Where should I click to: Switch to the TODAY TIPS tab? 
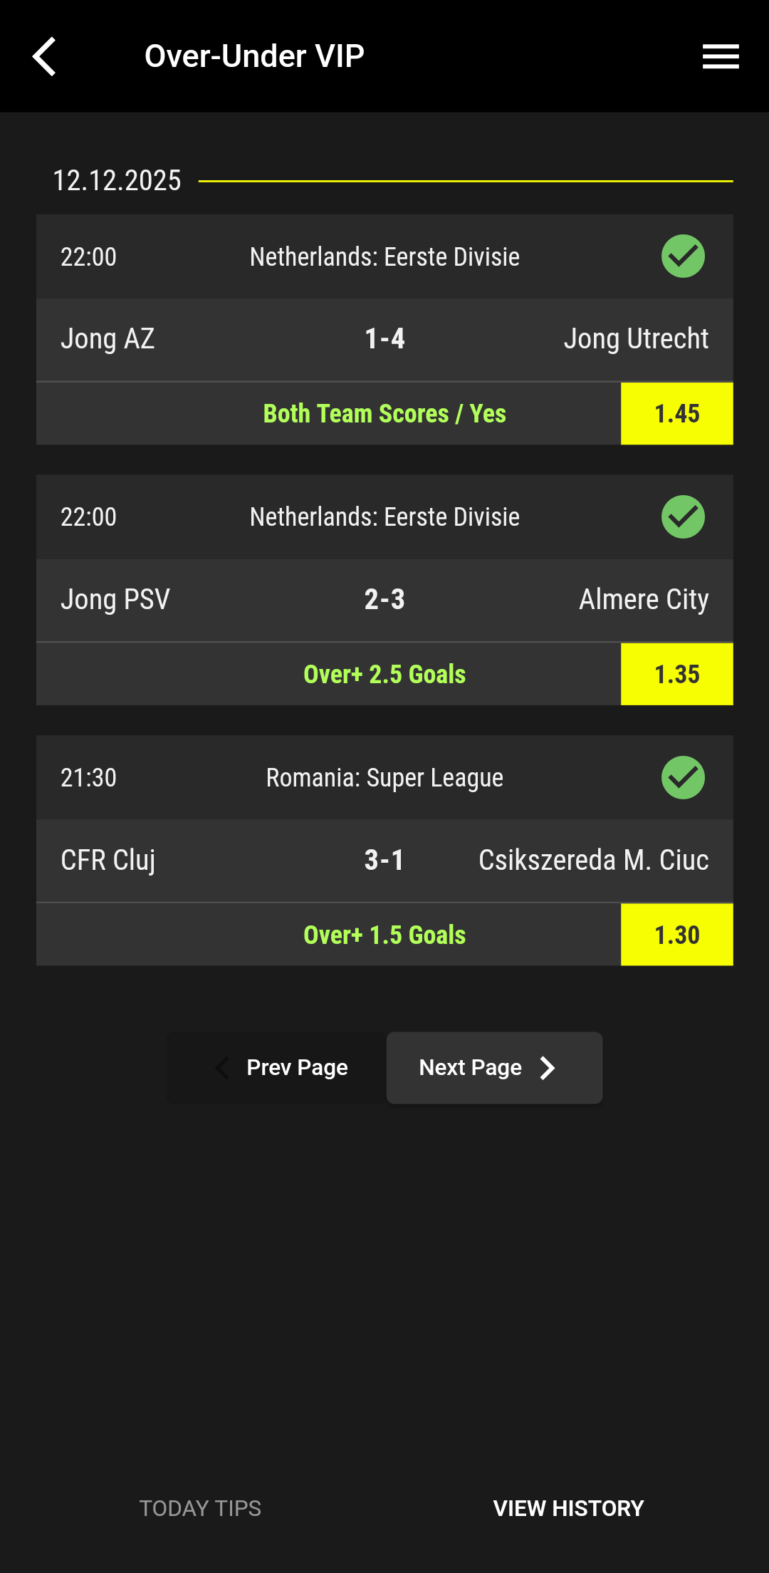[201, 1508]
